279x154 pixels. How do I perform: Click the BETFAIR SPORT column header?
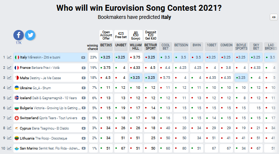pos(151,47)
